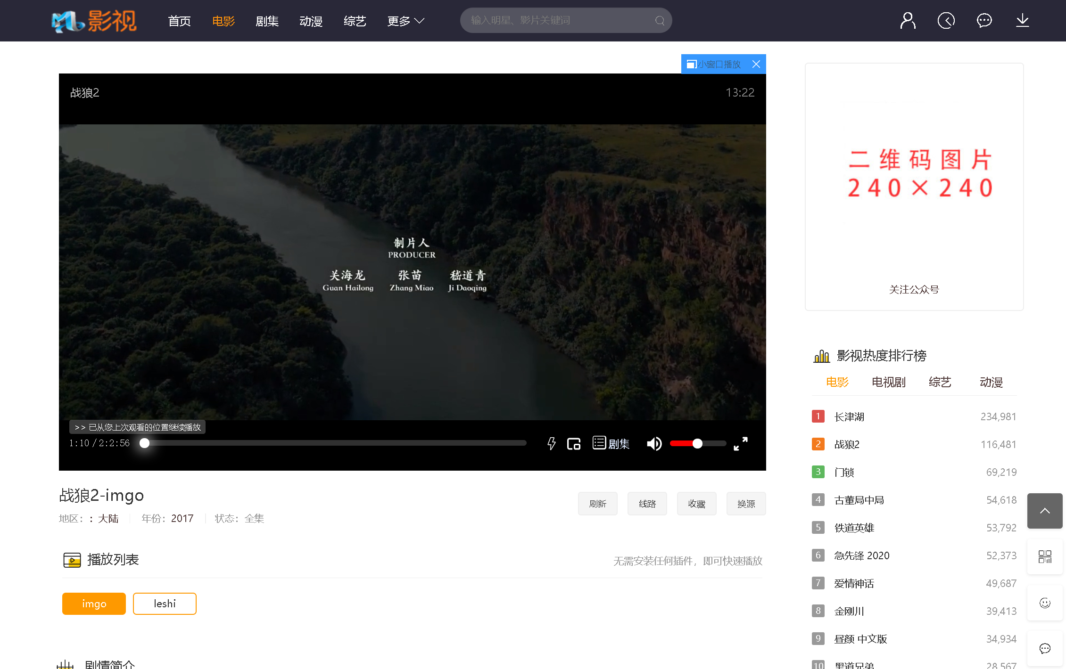Adjust the red volume slider
Image resolution: width=1066 pixels, height=669 pixels.
[698, 443]
